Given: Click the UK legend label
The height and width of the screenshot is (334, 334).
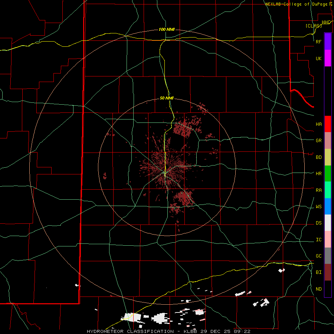Looking at the screenshot, I should (x=319, y=58).
